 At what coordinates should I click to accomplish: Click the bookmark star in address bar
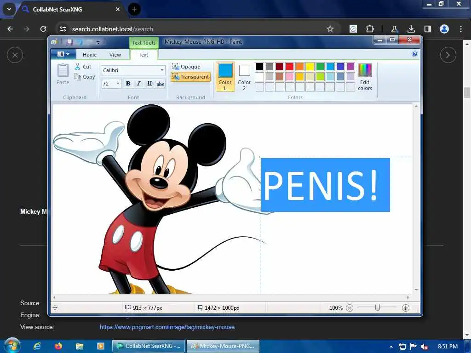coord(330,29)
